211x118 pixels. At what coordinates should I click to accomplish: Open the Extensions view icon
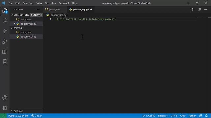click(x=5, y=51)
